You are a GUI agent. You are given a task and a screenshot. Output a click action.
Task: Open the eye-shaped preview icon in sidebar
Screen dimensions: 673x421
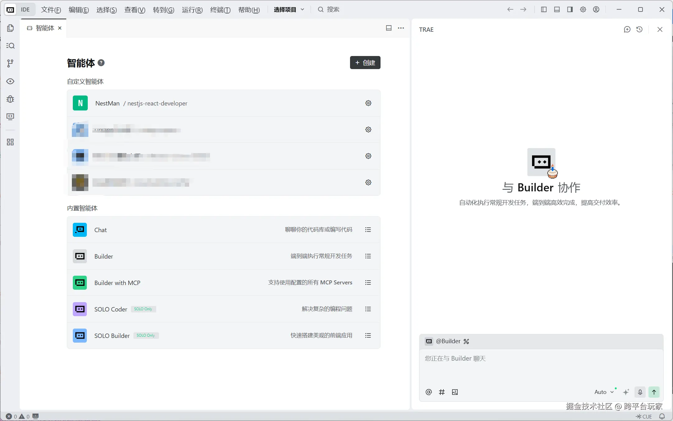(x=10, y=81)
